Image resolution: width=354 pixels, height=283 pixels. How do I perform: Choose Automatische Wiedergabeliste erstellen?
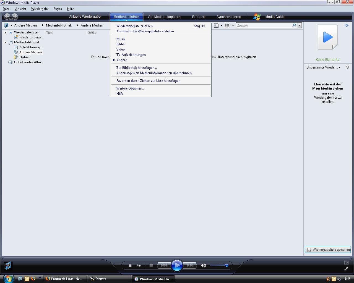(161, 31)
